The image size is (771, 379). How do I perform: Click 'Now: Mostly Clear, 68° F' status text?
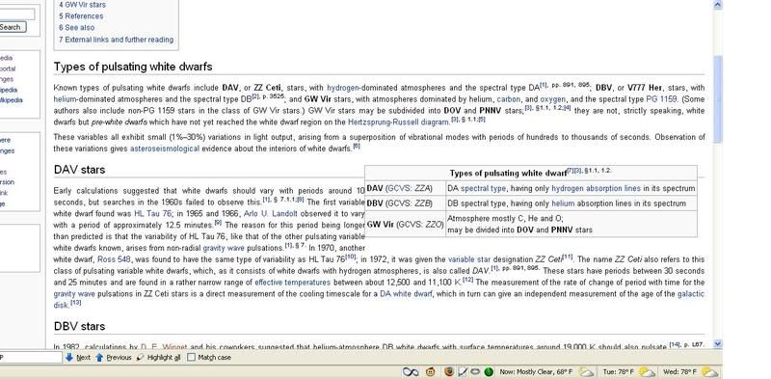[x=536, y=372]
